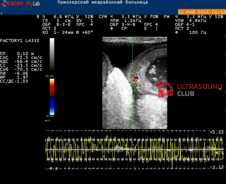
Task: Select the СпС 72.5 см/с measurement
Action: (x=21, y=58)
